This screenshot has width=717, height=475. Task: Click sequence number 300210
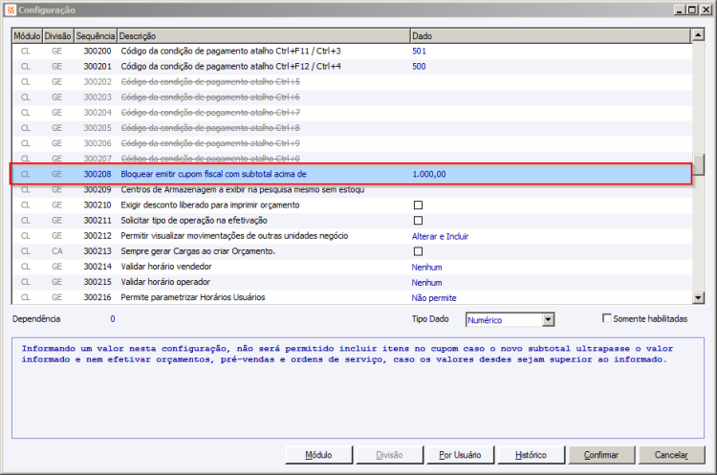98,205
